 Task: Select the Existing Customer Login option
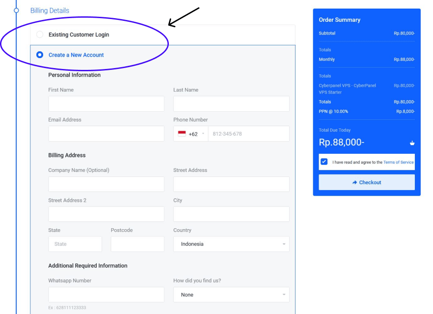[x=39, y=34]
